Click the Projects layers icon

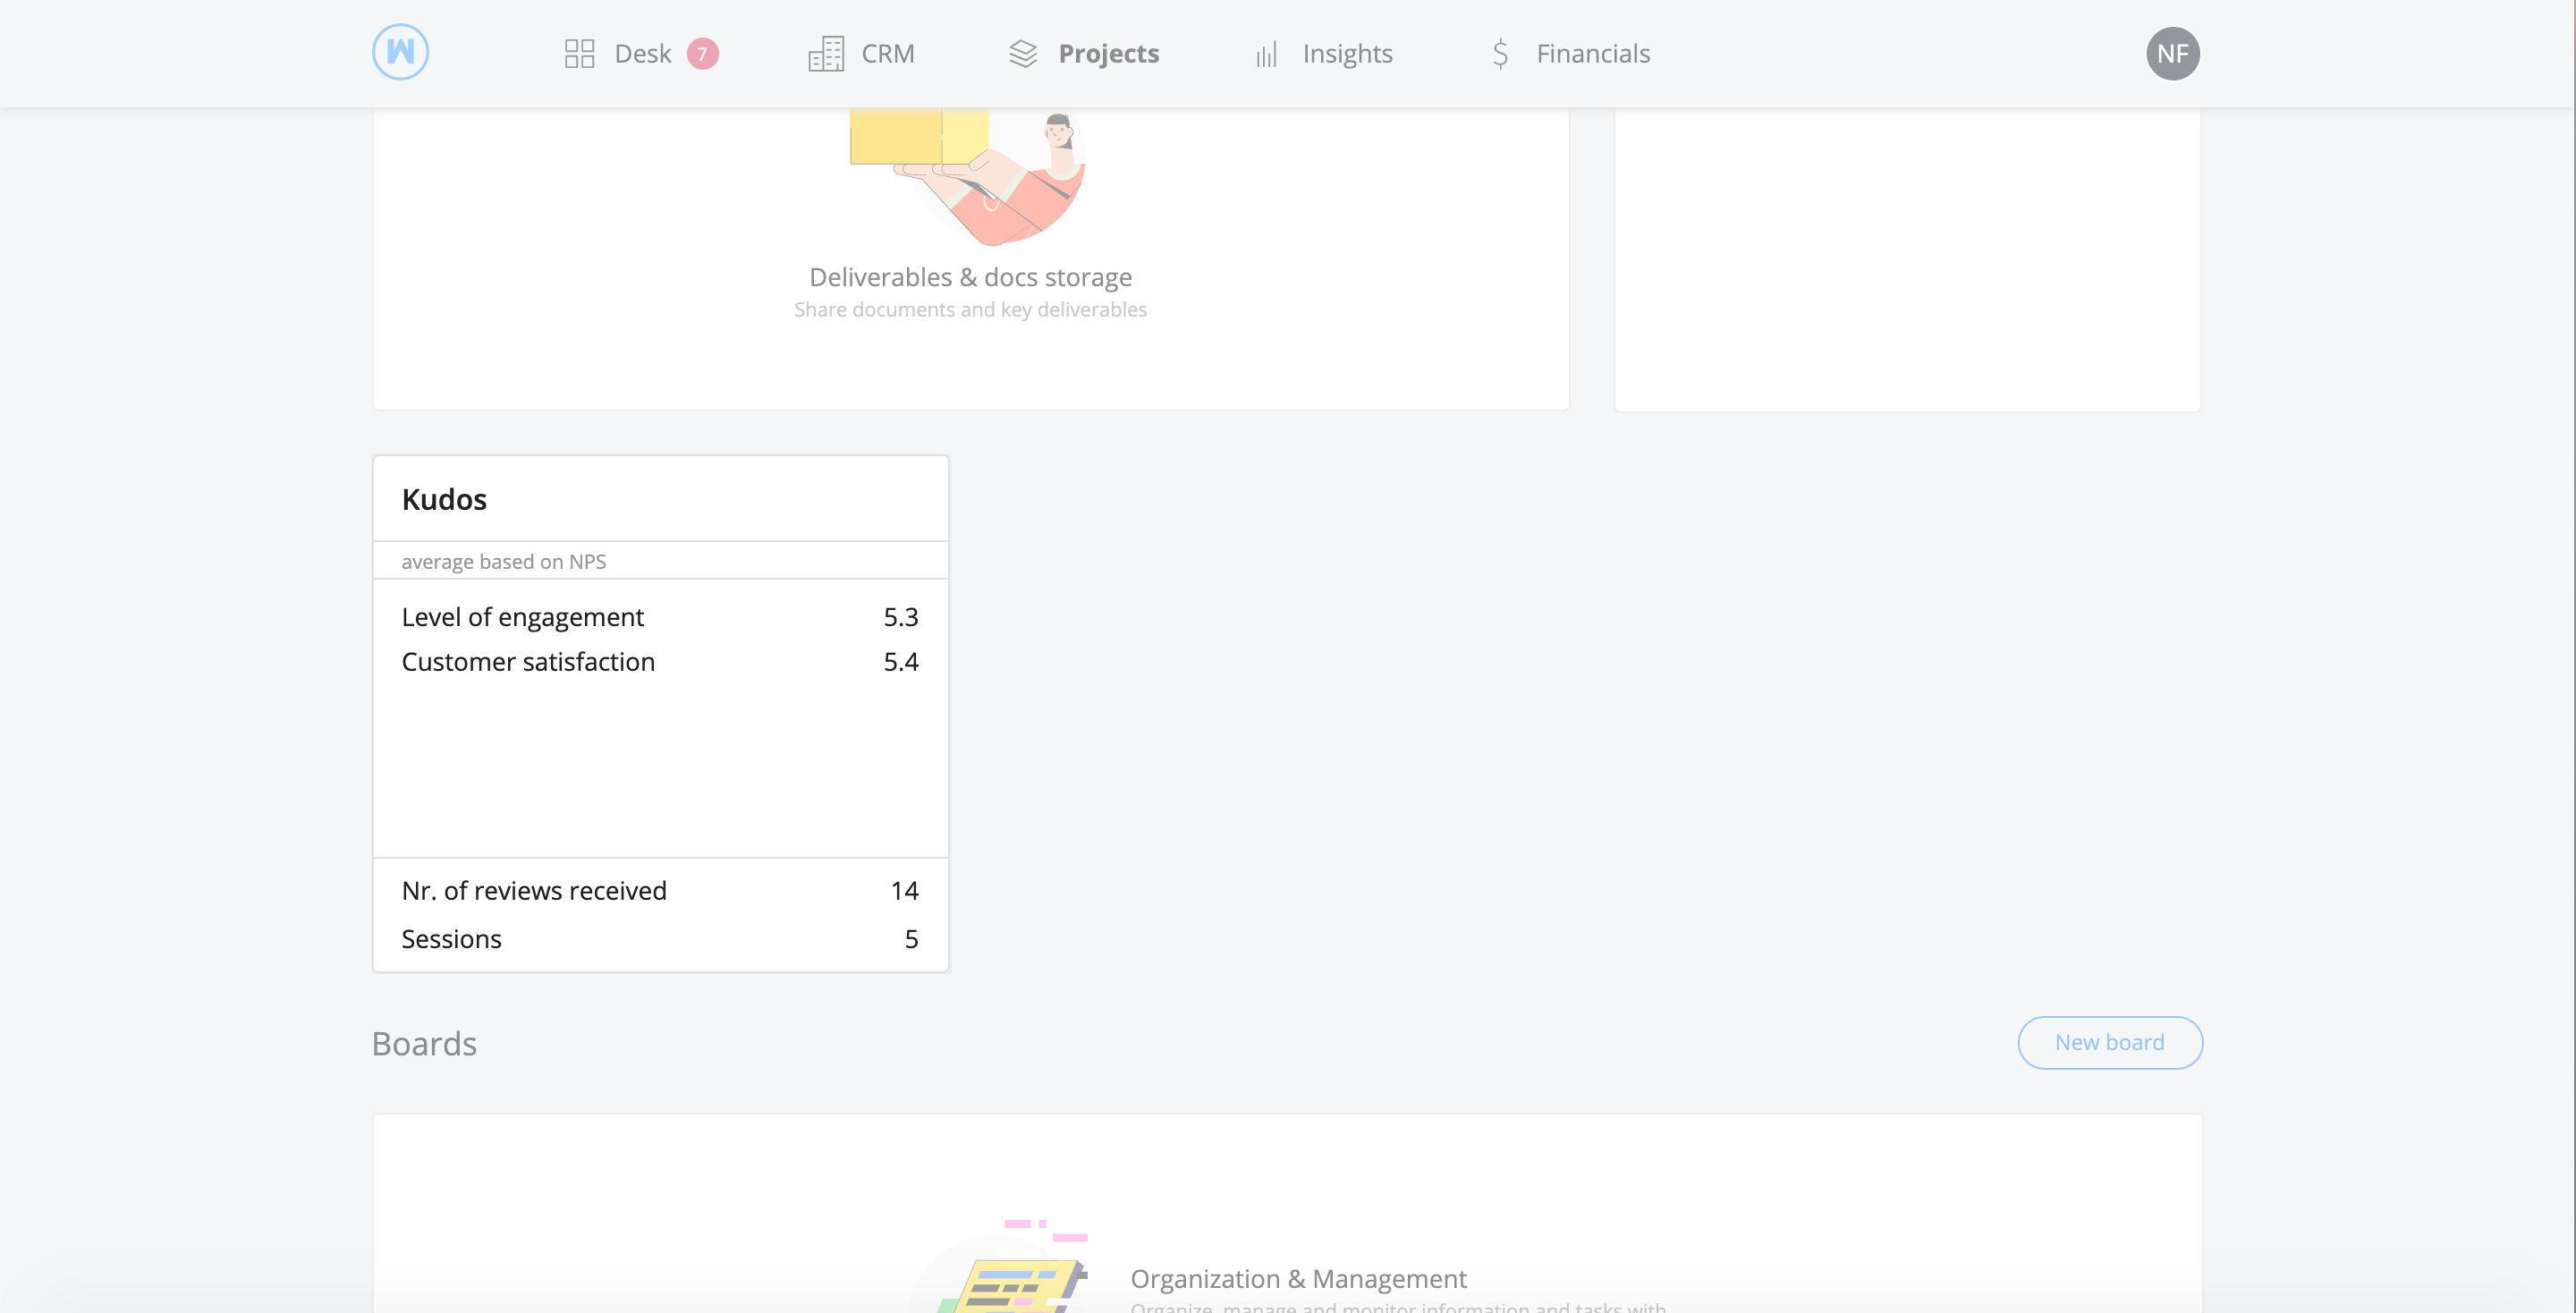[1023, 53]
